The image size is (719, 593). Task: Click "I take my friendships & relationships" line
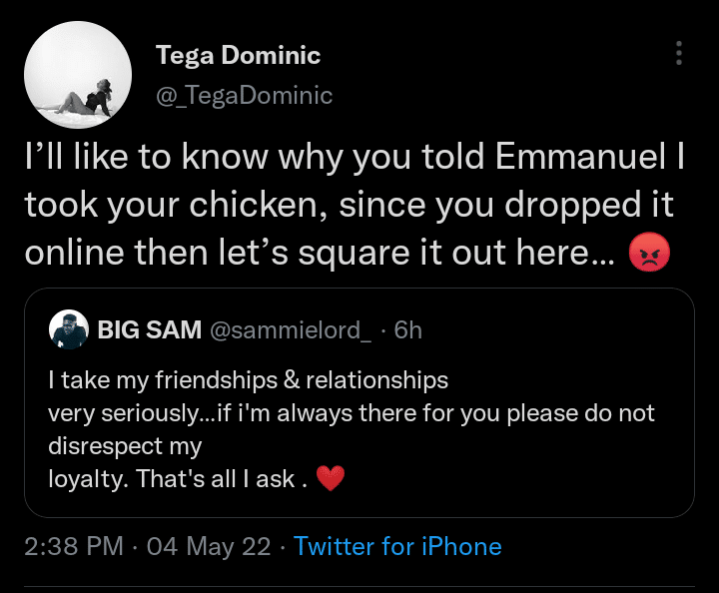248,380
